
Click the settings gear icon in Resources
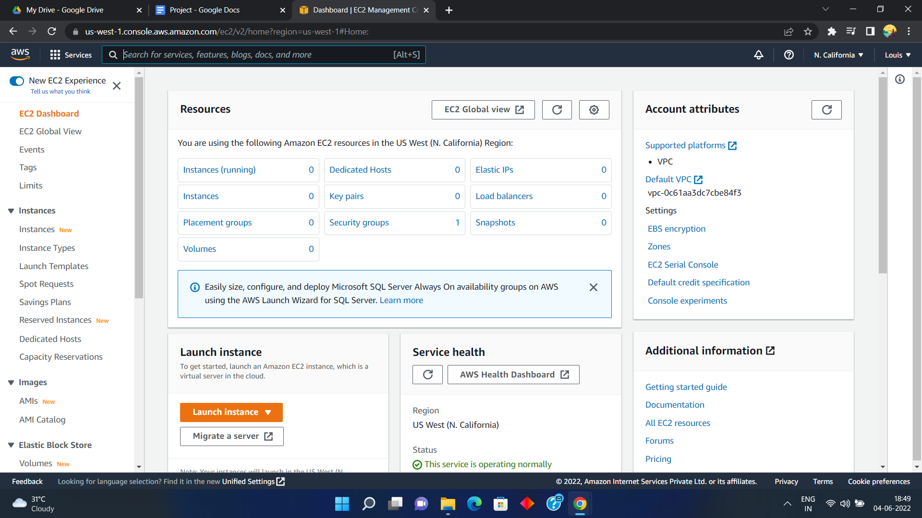[x=594, y=109]
